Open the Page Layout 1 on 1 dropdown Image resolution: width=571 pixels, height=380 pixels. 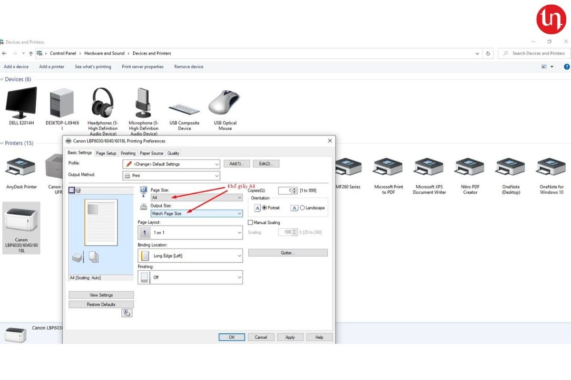190,233
